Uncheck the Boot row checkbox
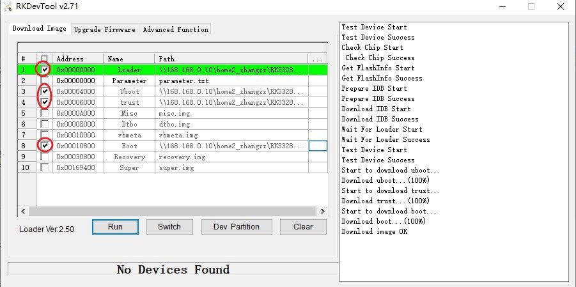Viewport: 576px width, 287px height. click(45, 146)
